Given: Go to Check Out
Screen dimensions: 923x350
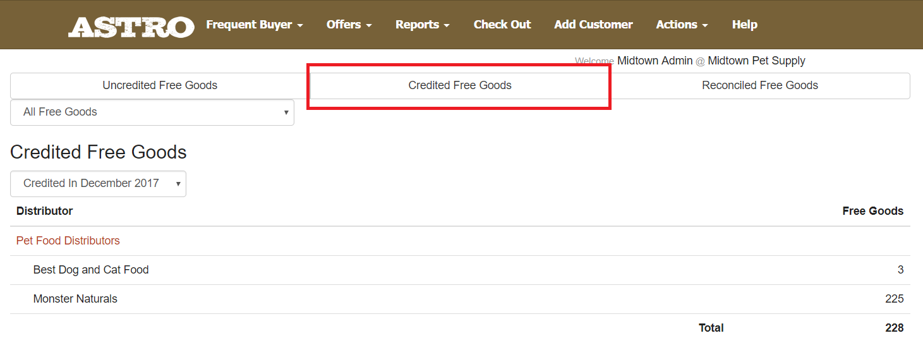Looking at the screenshot, I should coord(502,25).
